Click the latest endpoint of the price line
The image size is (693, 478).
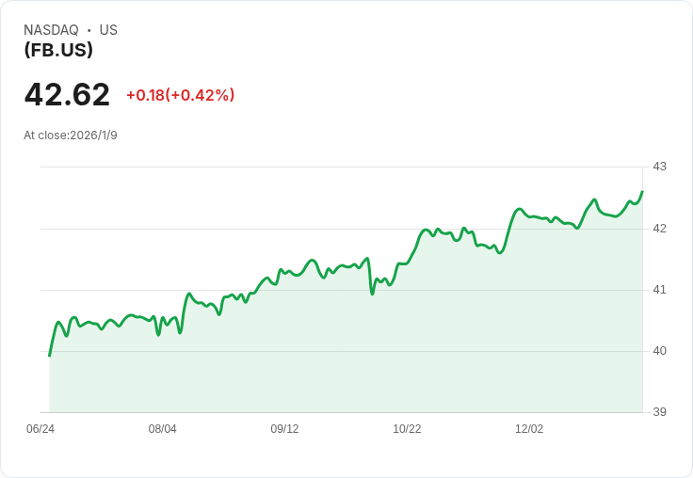click(x=642, y=192)
